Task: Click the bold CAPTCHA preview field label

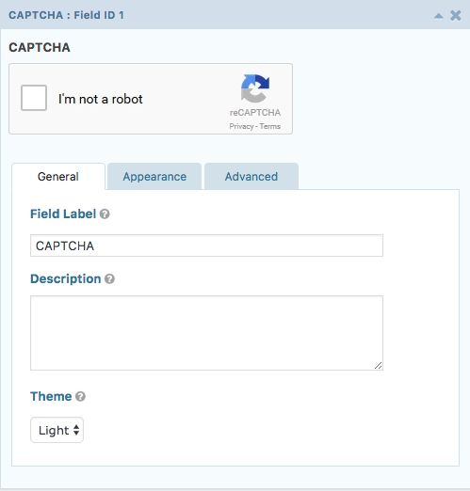Action: [40, 48]
